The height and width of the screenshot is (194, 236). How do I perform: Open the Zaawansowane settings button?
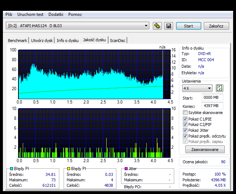click(x=205, y=149)
